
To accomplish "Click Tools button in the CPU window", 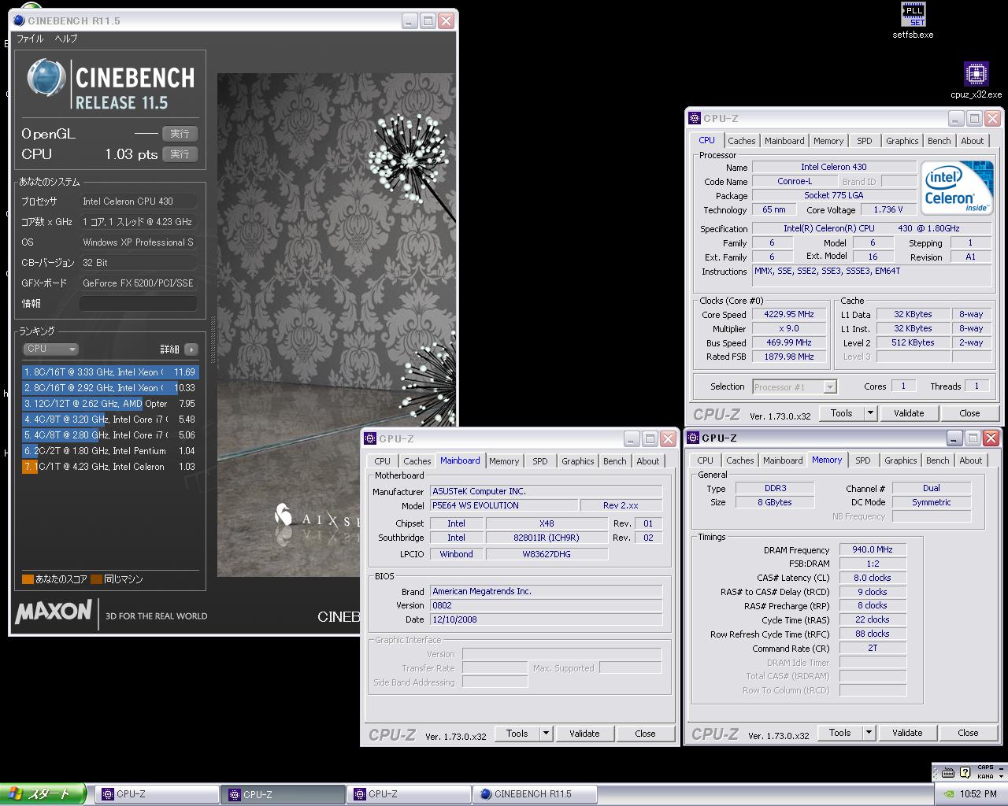I will [x=841, y=413].
